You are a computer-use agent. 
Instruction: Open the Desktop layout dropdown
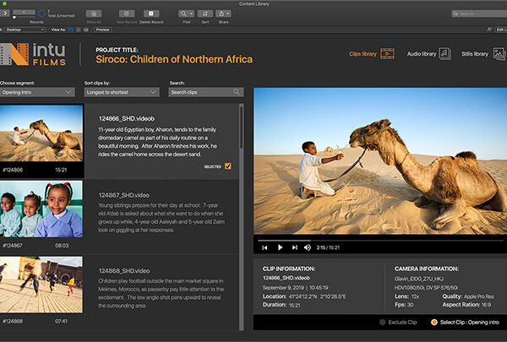[x=25, y=29]
